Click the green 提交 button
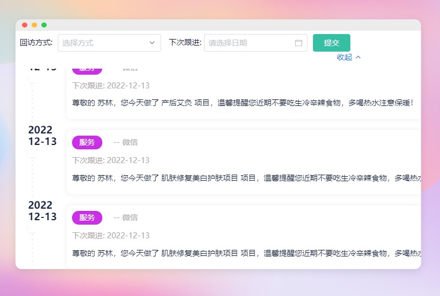The image size is (440, 296). point(332,43)
